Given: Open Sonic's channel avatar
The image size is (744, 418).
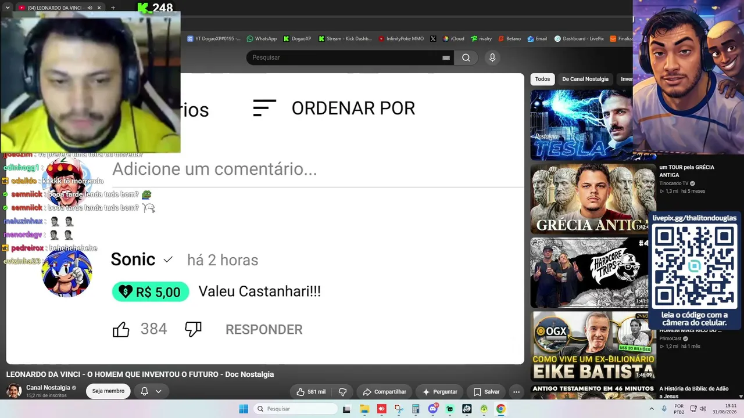Looking at the screenshot, I should point(67,273).
